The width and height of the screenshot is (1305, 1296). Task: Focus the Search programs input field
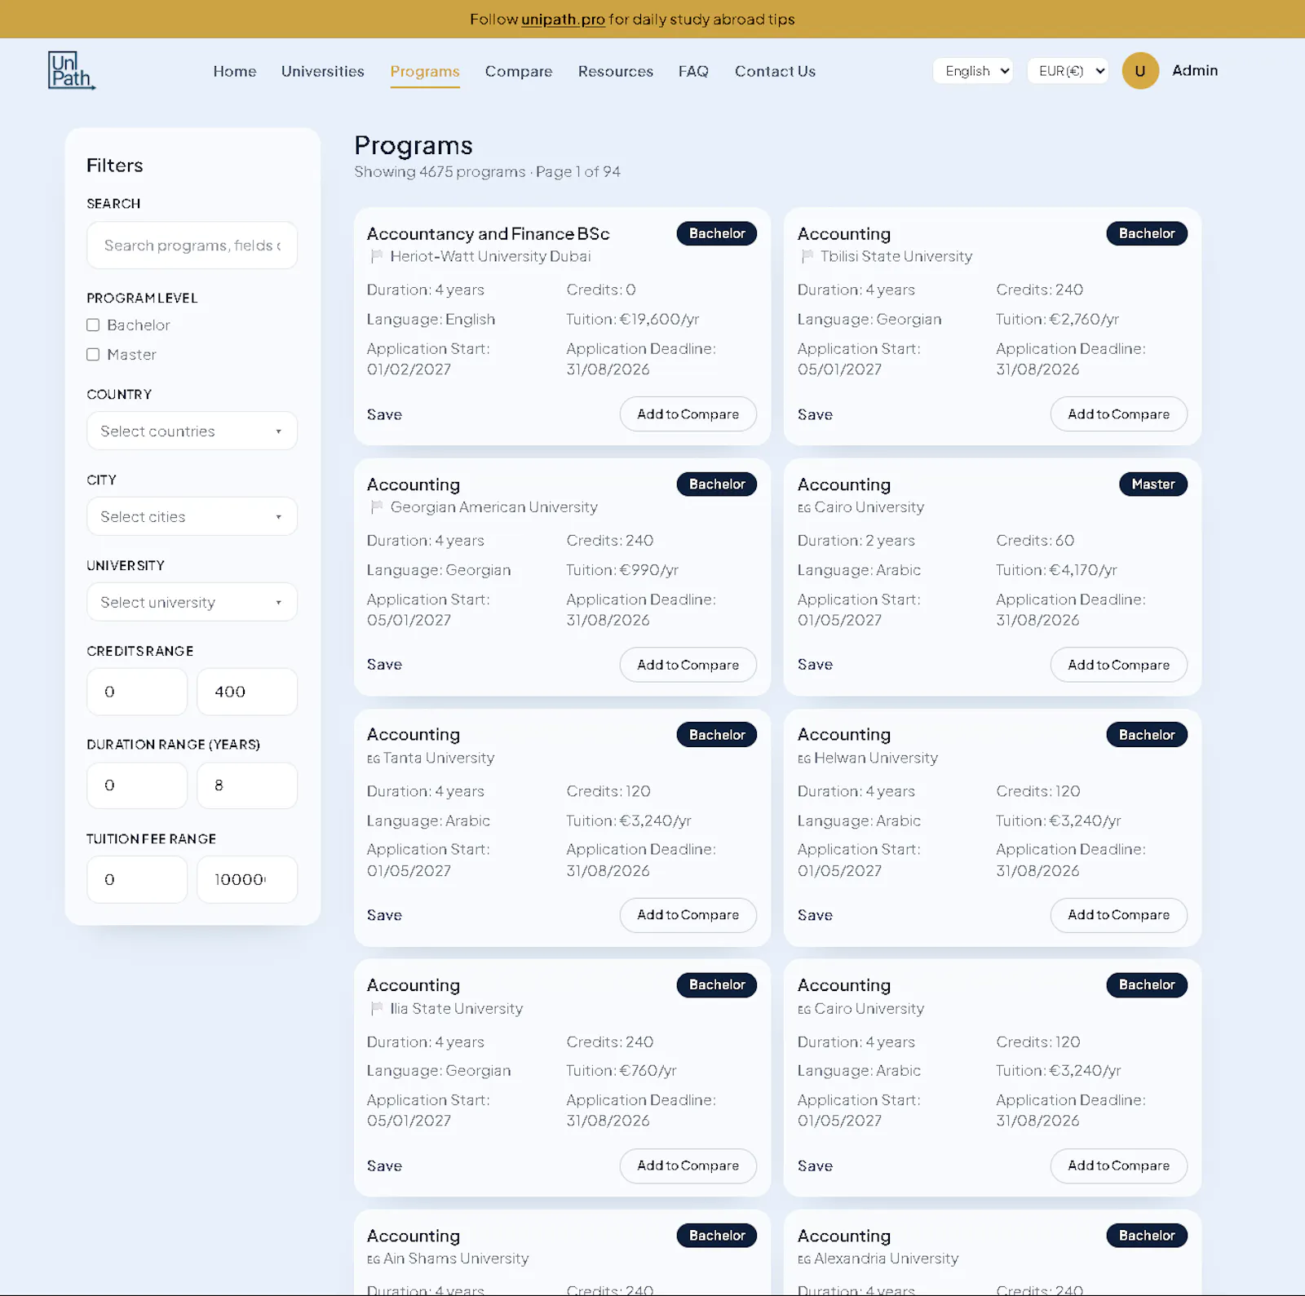[x=192, y=245]
